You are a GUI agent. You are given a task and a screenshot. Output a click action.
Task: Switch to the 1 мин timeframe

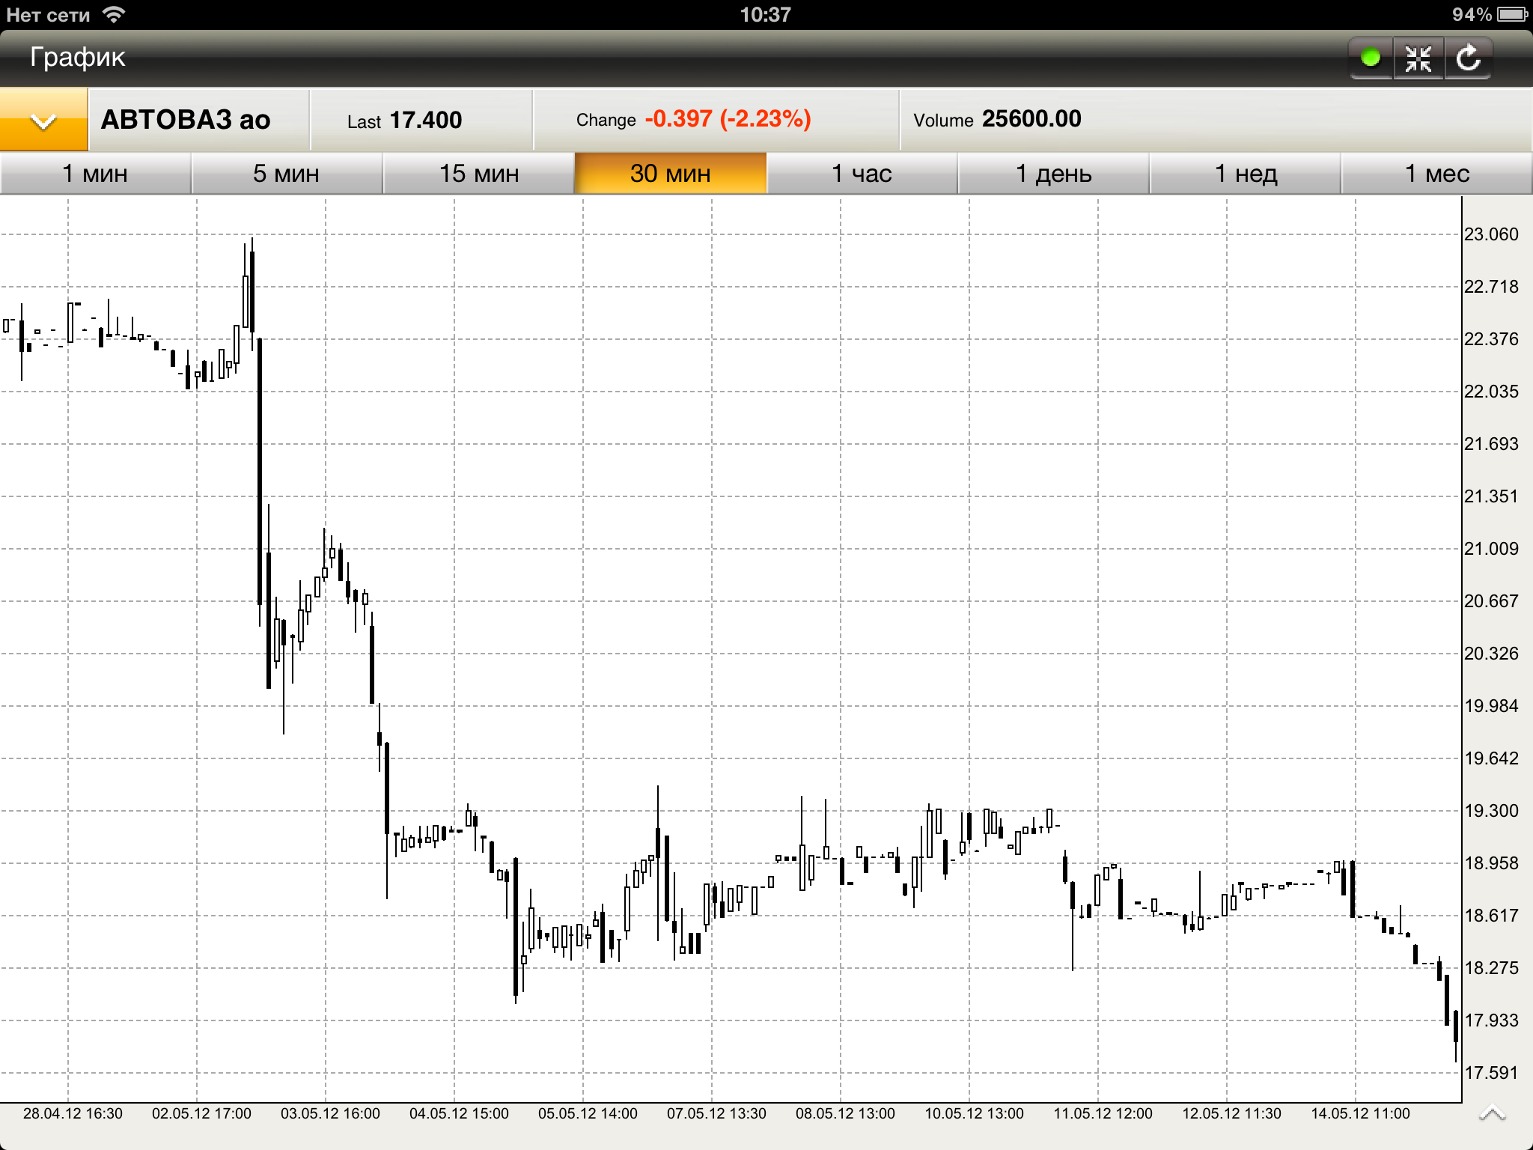click(x=95, y=174)
